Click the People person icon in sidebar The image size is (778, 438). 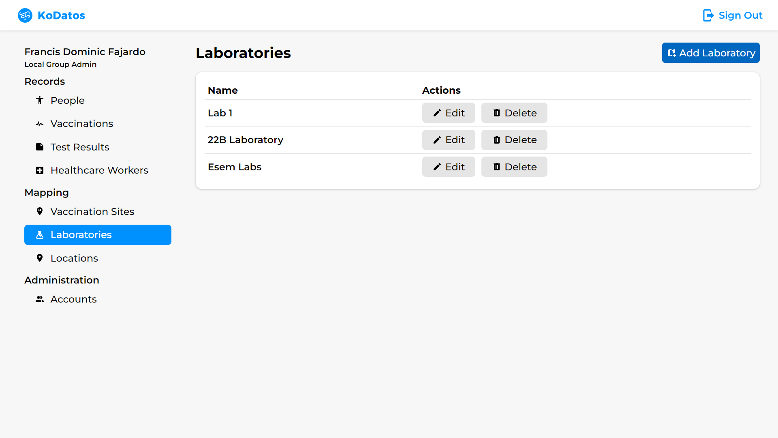click(x=40, y=101)
